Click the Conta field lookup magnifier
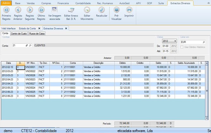The width and height of the screenshot is (211, 133). pos(30,46)
